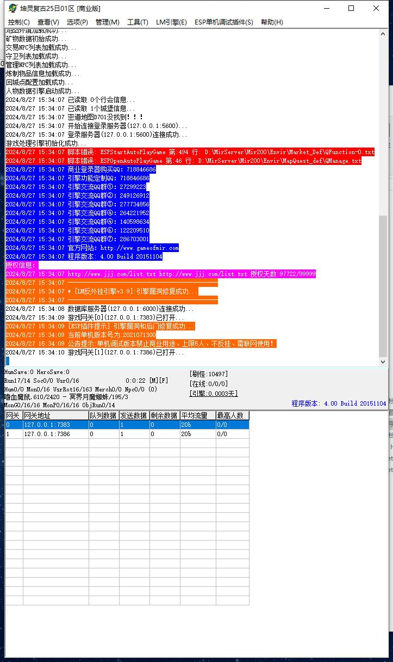Click the 平均流量 column header
Screen dimensions: 393x662
(x=198, y=415)
